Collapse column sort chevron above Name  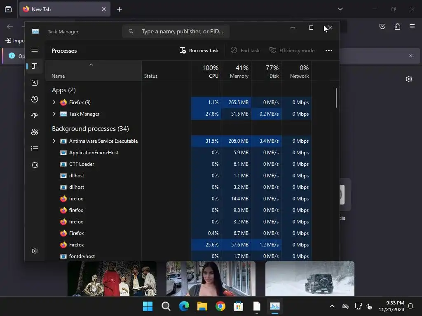tap(91, 65)
